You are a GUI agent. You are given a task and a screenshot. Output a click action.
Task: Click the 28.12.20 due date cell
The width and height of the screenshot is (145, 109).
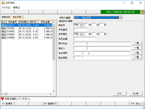tap(23, 38)
